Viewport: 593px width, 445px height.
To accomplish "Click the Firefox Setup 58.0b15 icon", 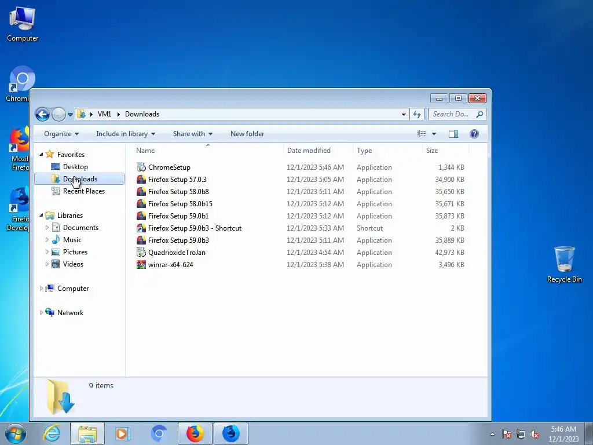I will pos(141,203).
